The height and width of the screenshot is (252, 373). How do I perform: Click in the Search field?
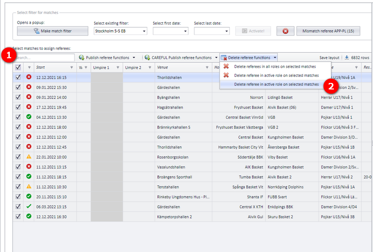(44, 58)
